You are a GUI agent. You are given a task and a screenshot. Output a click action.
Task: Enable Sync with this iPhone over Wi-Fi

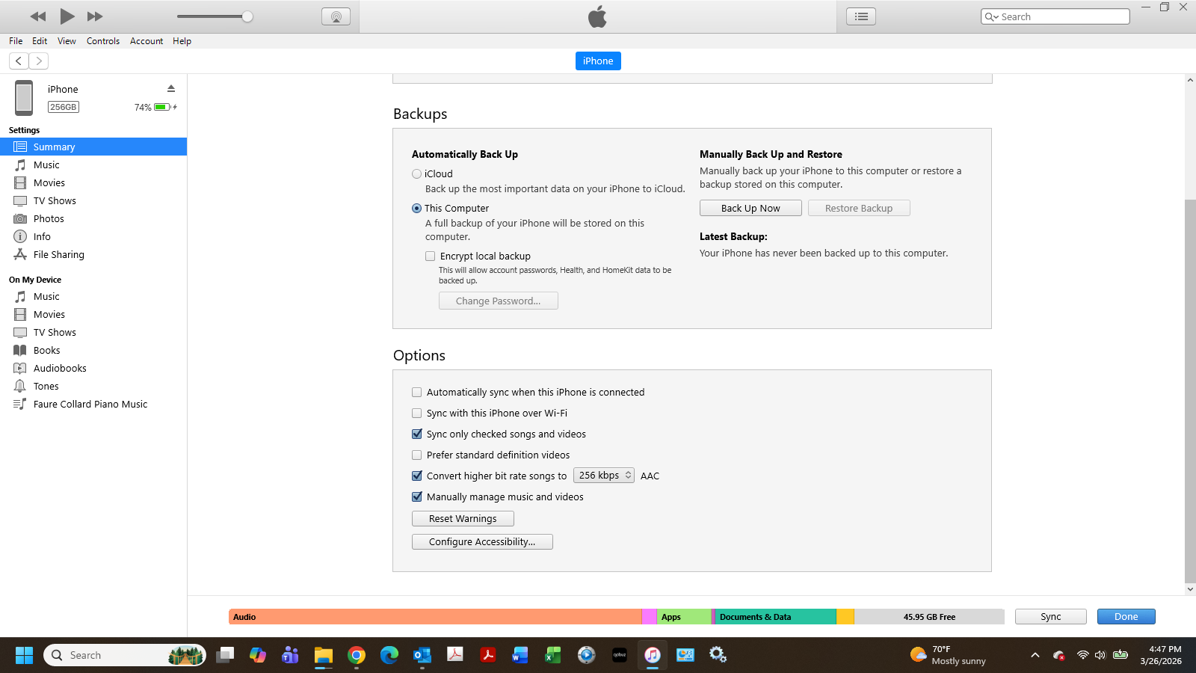tap(417, 413)
